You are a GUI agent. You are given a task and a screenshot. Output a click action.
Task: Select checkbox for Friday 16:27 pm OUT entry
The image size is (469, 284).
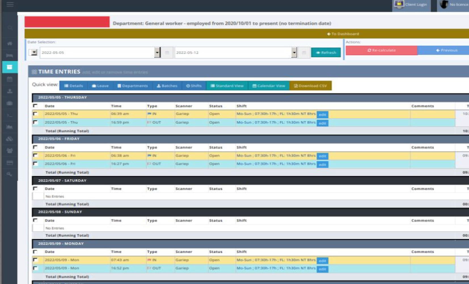[x=35, y=164]
